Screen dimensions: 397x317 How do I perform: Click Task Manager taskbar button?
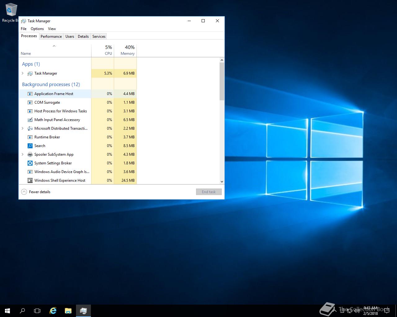click(83, 311)
